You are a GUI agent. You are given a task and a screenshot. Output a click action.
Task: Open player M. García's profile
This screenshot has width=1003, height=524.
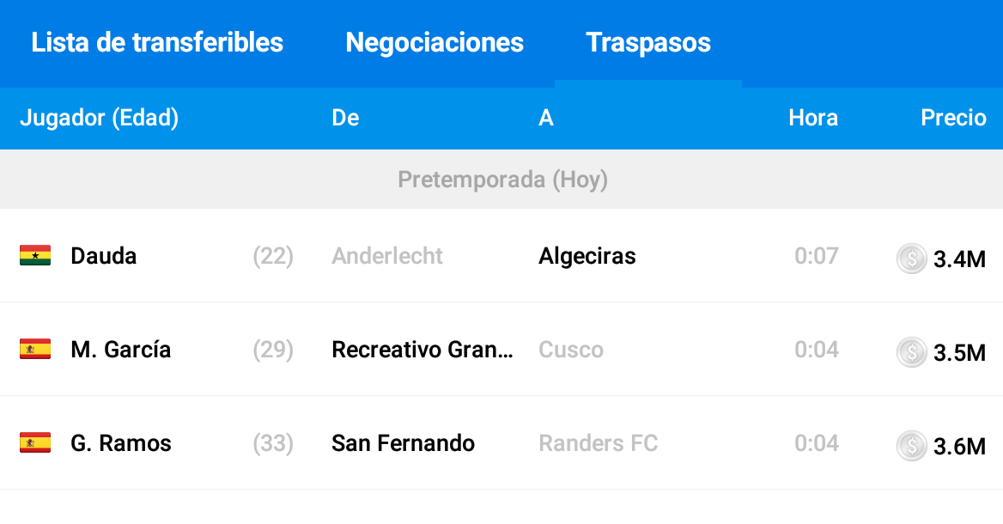[x=121, y=350]
